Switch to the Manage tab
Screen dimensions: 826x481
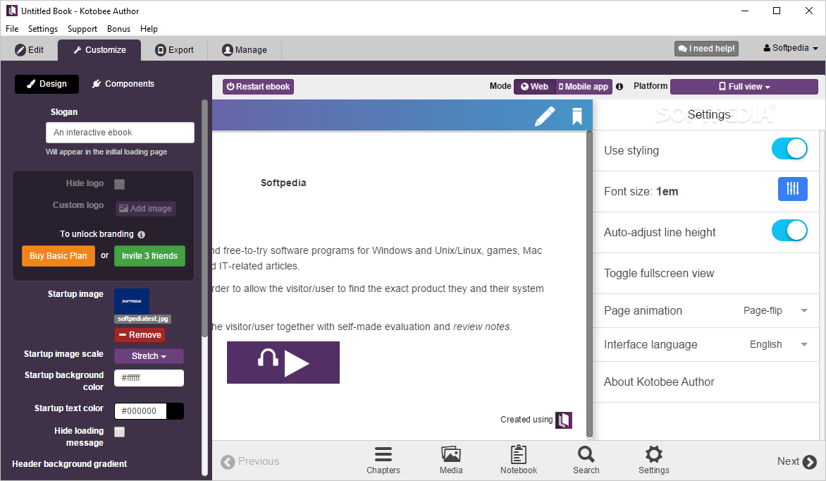point(245,50)
